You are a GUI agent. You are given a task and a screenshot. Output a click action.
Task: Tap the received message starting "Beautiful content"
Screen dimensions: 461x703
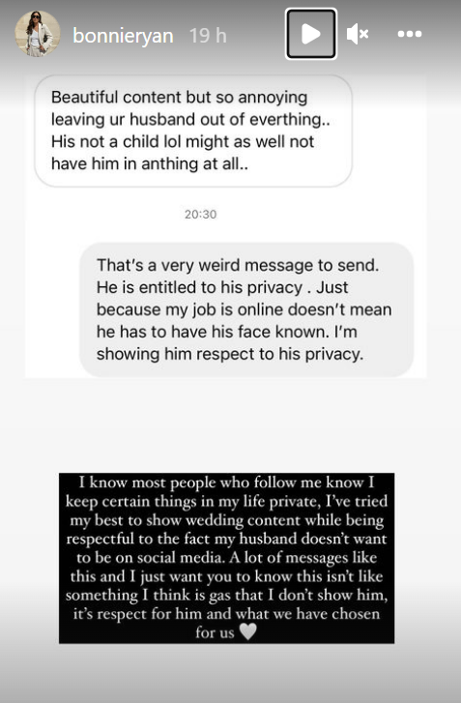[193, 131]
